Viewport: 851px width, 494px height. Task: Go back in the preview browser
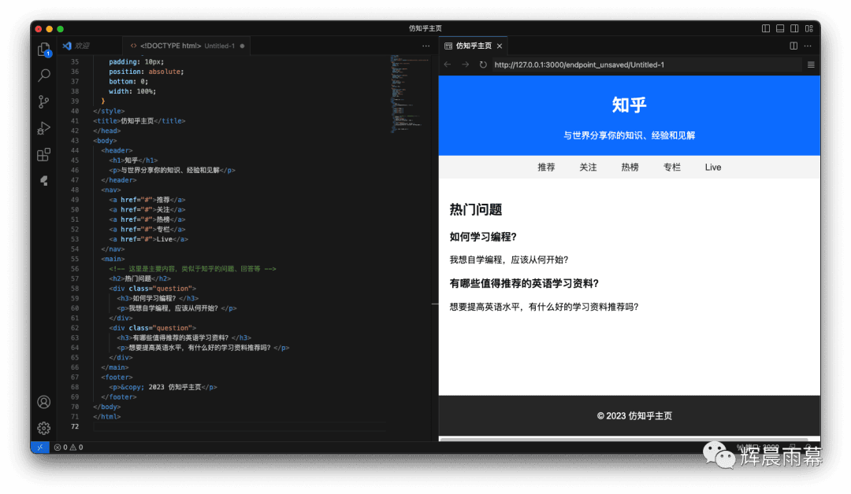(x=448, y=65)
